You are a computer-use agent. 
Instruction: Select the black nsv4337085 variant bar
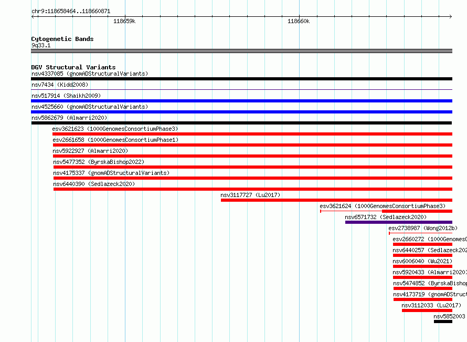(241, 79)
